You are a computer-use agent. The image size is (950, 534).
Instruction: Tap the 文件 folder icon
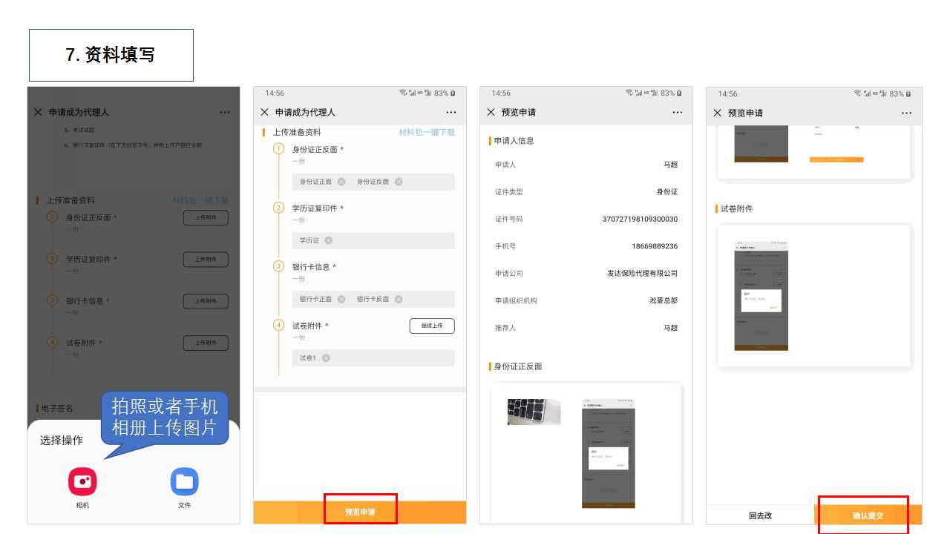184,481
